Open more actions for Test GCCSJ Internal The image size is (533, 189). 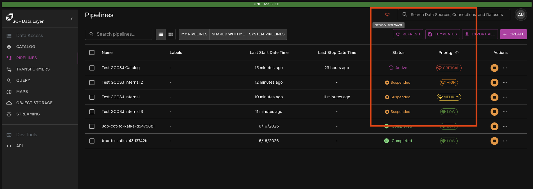coord(505,97)
